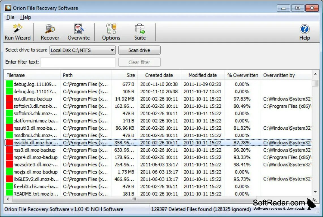
Task: Click the 93.33% overwritten value
Action: click(x=242, y=157)
